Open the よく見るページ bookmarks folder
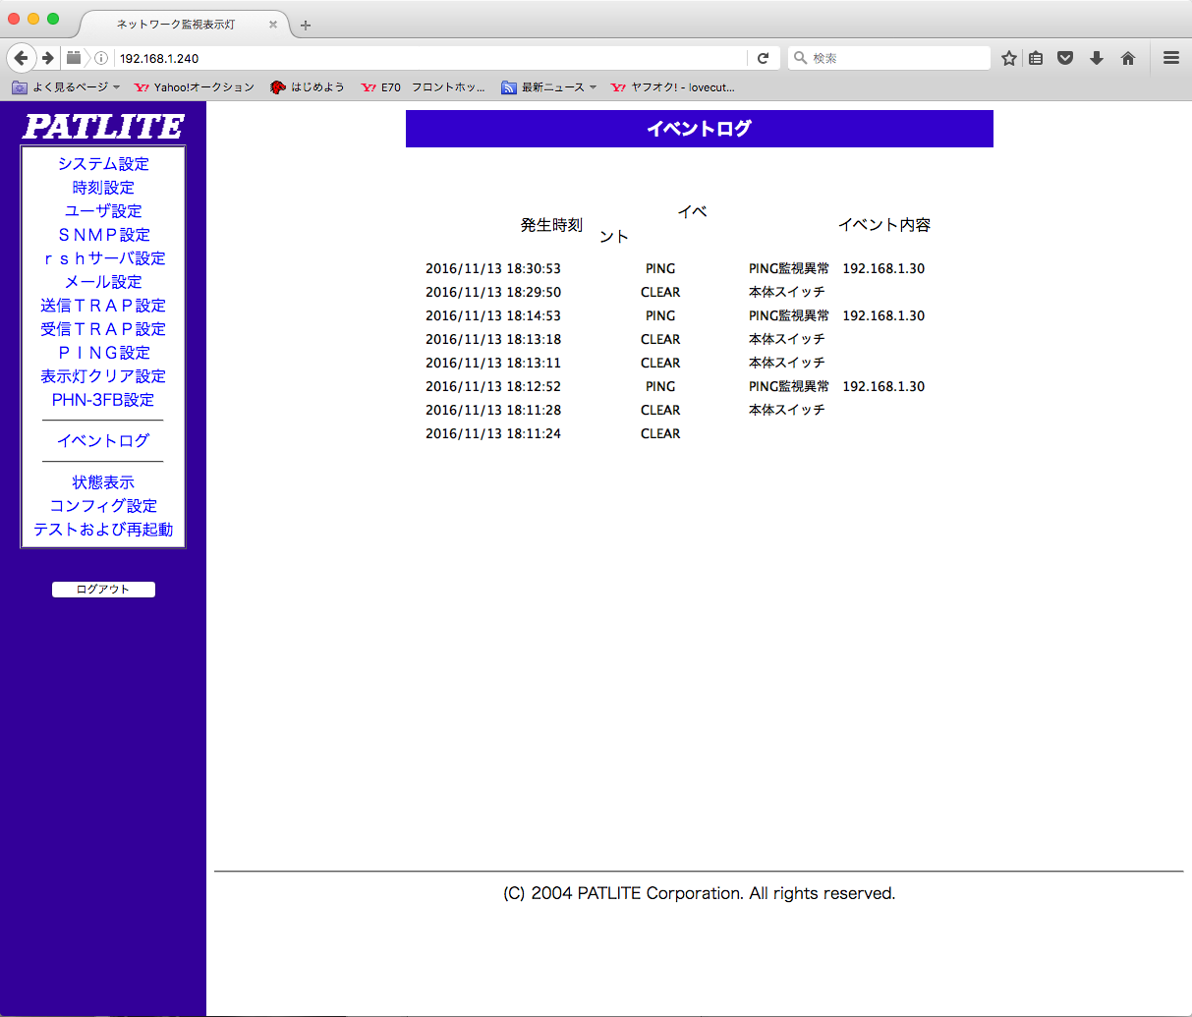The image size is (1192, 1017). [66, 87]
